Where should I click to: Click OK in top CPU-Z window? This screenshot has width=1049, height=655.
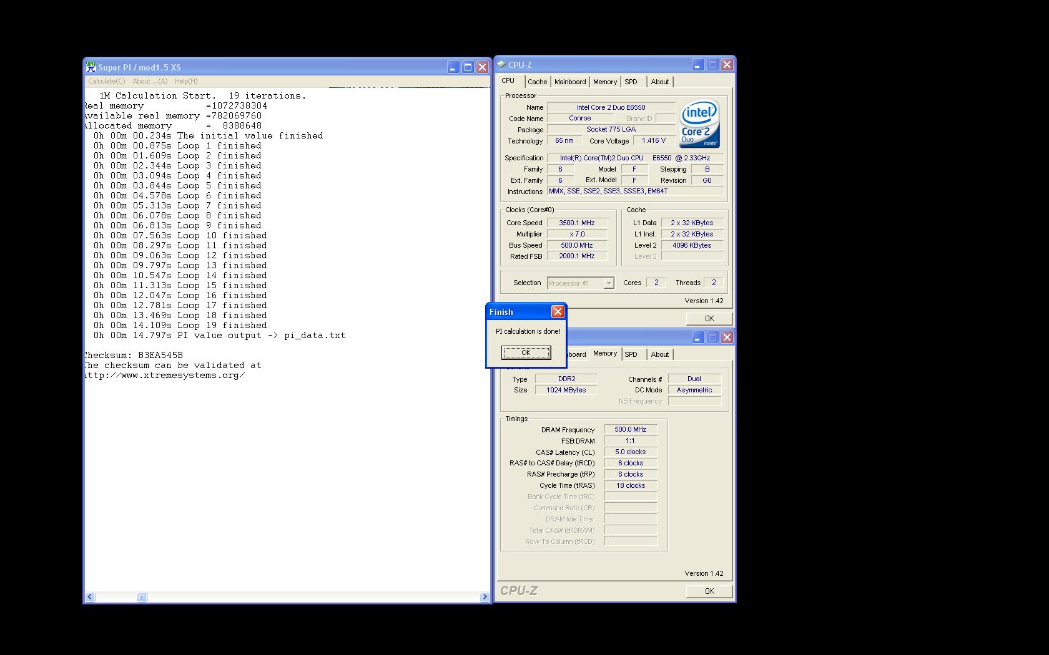709,318
